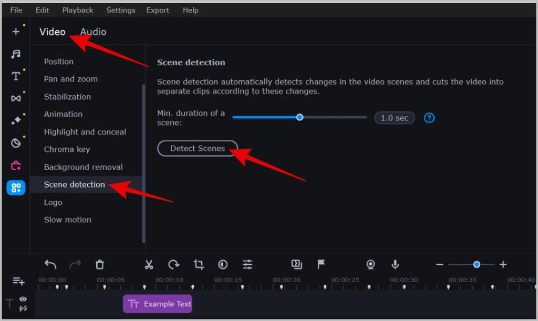Click the timeline zoom slider handle
The image size is (538, 321).
[x=476, y=264]
